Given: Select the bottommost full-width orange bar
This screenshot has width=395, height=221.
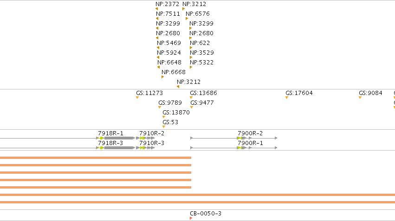Looking at the screenshot, I should (x=198, y=202).
